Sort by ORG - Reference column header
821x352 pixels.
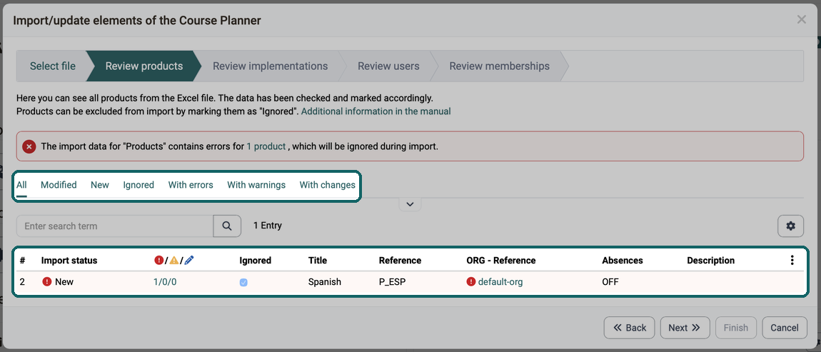[501, 261]
